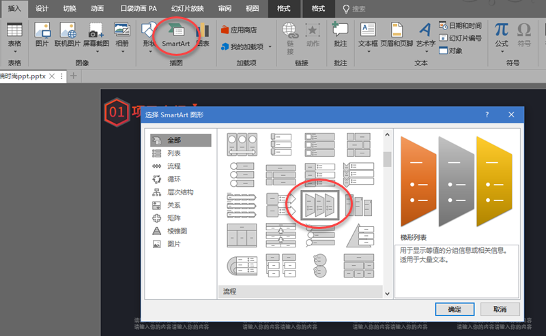Expand the 公式 dropdown arrow

[x=502, y=52]
